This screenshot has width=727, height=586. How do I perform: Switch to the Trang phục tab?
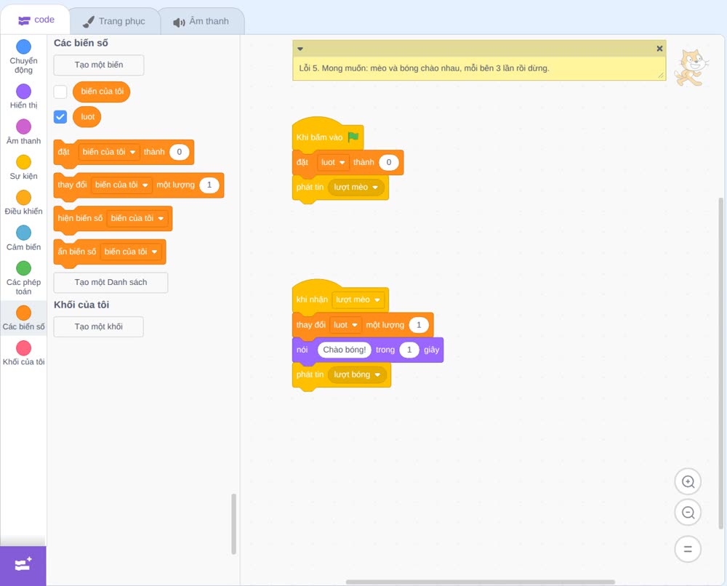coord(114,21)
